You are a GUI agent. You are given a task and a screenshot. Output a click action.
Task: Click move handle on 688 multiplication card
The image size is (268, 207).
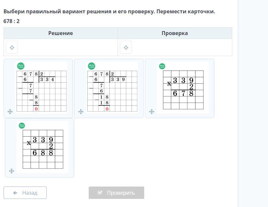(11, 171)
